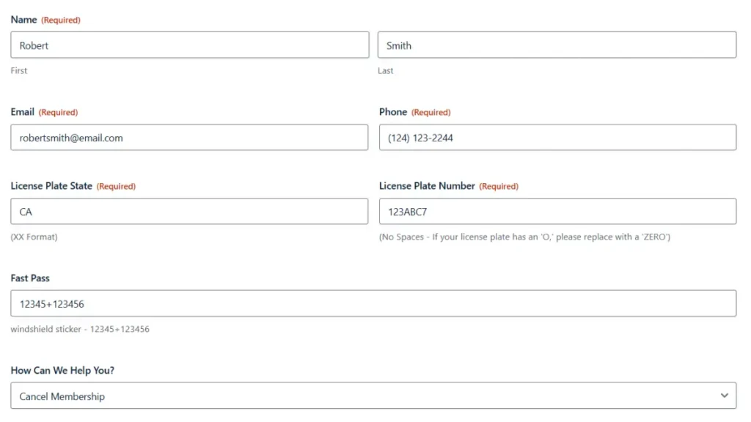Image resolution: width=751 pixels, height=422 pixels.
Task: Click the Name field label
Action: click(23, 20)
